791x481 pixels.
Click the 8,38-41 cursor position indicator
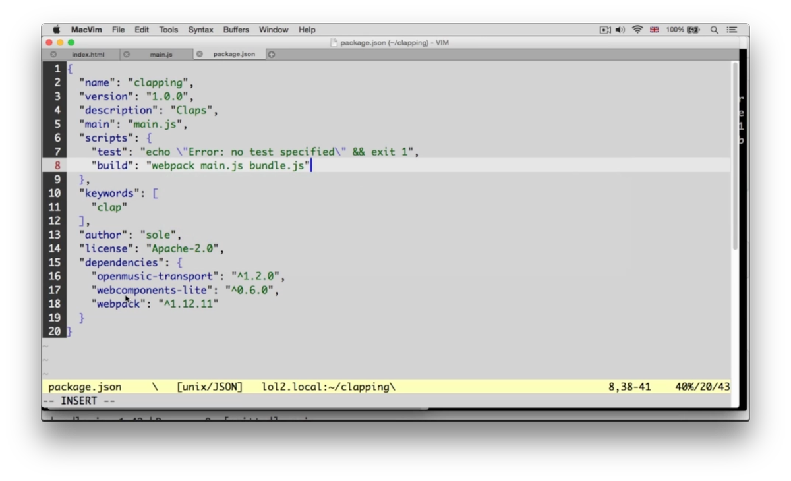click(x=630, y=387)
